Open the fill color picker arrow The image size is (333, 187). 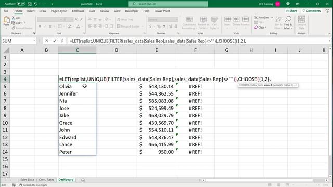pyautogui.click(x=73, y=26)
